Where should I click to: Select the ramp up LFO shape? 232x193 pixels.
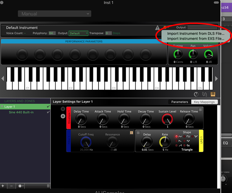[176, 146]
